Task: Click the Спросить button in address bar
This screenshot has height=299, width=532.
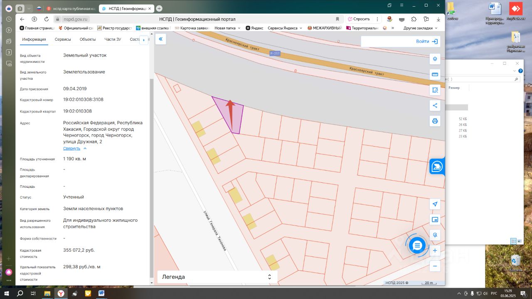Action: 359,19
